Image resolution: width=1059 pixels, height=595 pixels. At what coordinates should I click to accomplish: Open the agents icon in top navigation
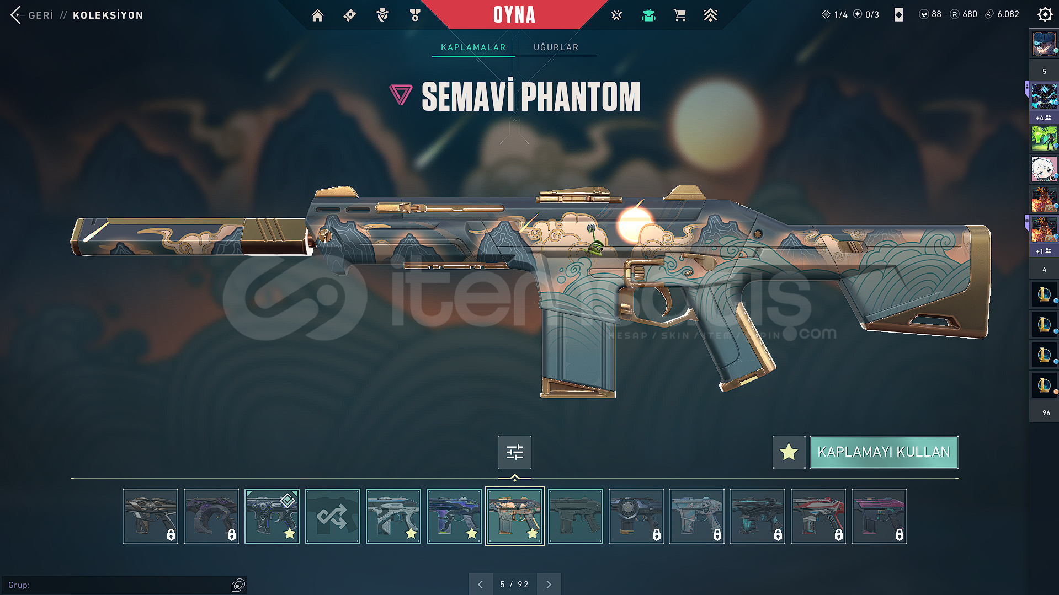pos(382,15)
